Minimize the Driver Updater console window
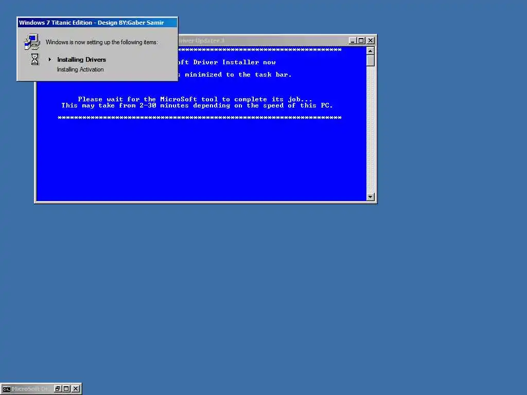 pyautogui.click(x=352, y=41)
